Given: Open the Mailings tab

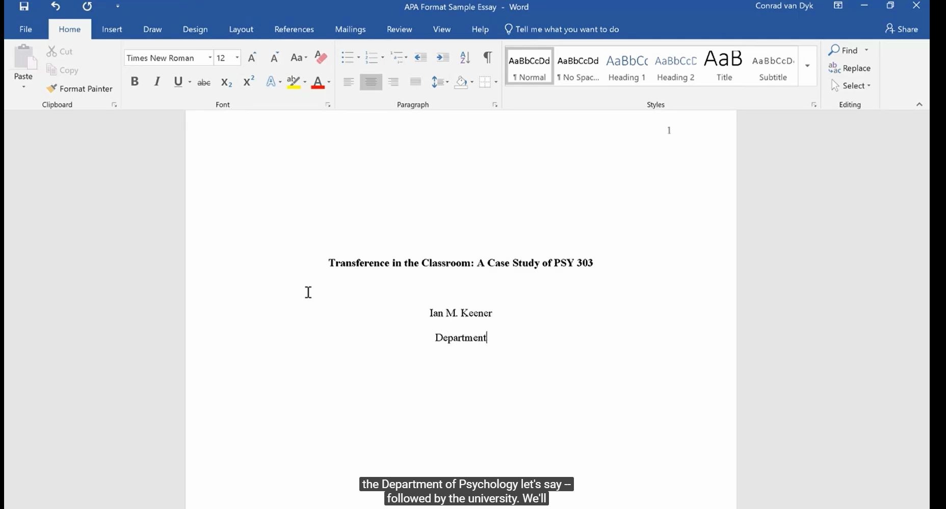Looking at the screenshot, I should pos(350,29).
